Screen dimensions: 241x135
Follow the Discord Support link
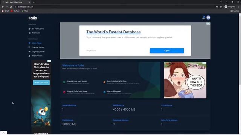point(114,91)
